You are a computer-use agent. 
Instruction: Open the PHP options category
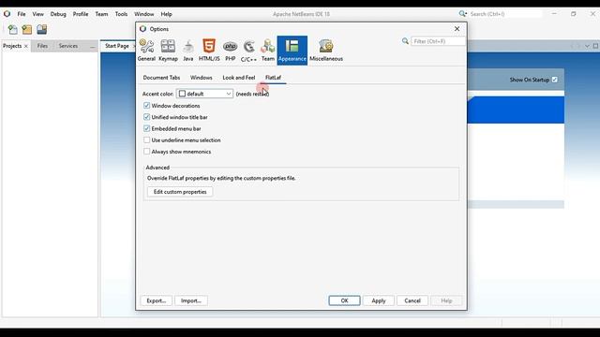(x=230, y=50)
